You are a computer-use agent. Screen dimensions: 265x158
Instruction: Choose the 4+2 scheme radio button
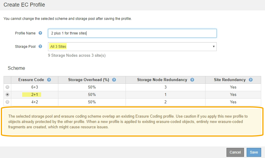coord(7,102)
